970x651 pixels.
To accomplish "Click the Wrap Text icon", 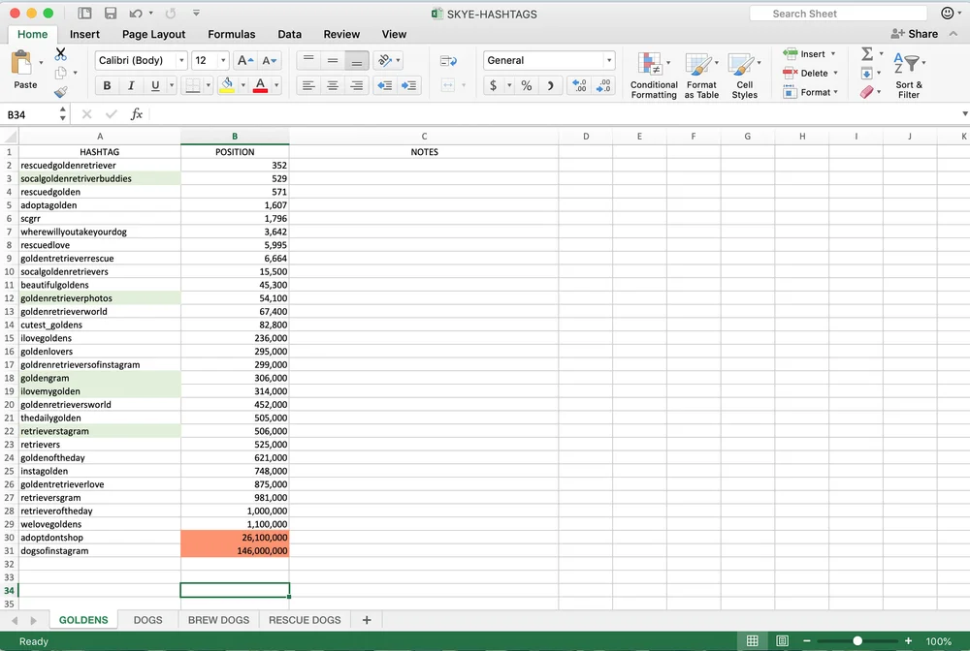I will [448, 60].
